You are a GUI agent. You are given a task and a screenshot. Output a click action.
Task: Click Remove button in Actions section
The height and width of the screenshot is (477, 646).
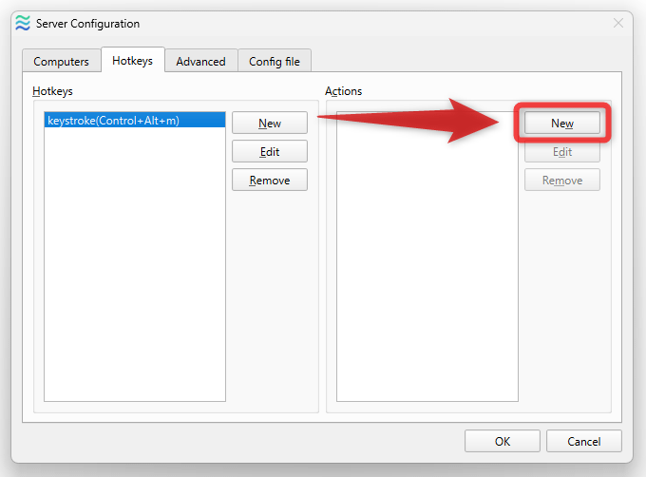point(562,180)
